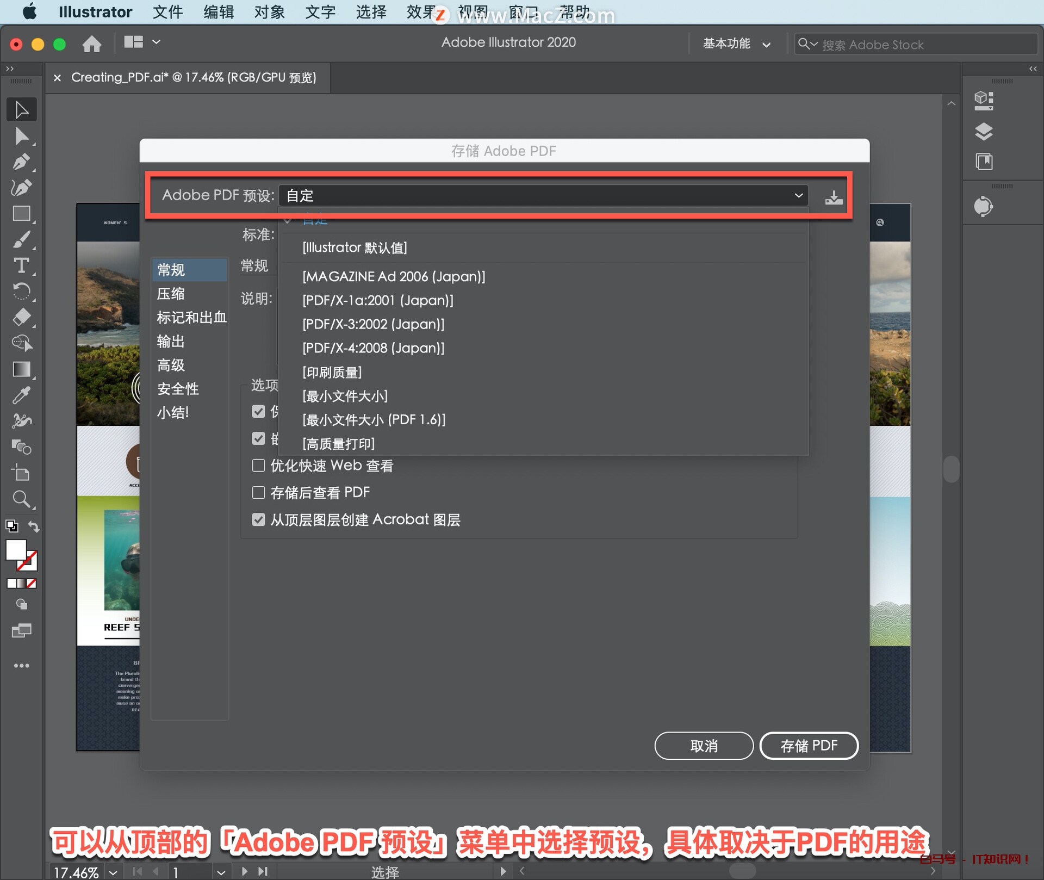
Task: Open the Layers panel icon
Action: pos(984,131)
